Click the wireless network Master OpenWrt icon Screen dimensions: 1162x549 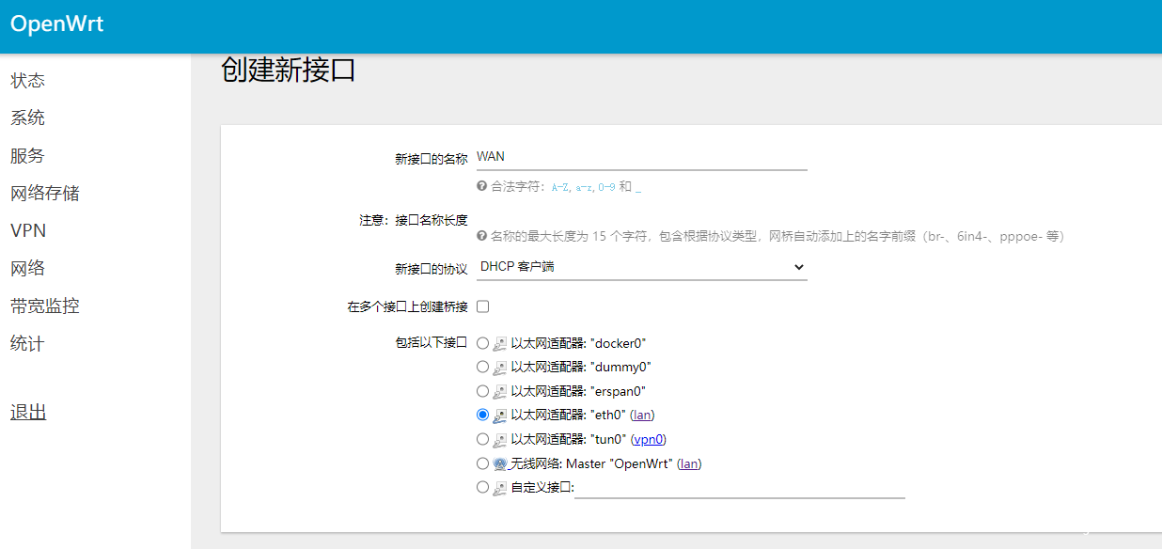(500, 463)
